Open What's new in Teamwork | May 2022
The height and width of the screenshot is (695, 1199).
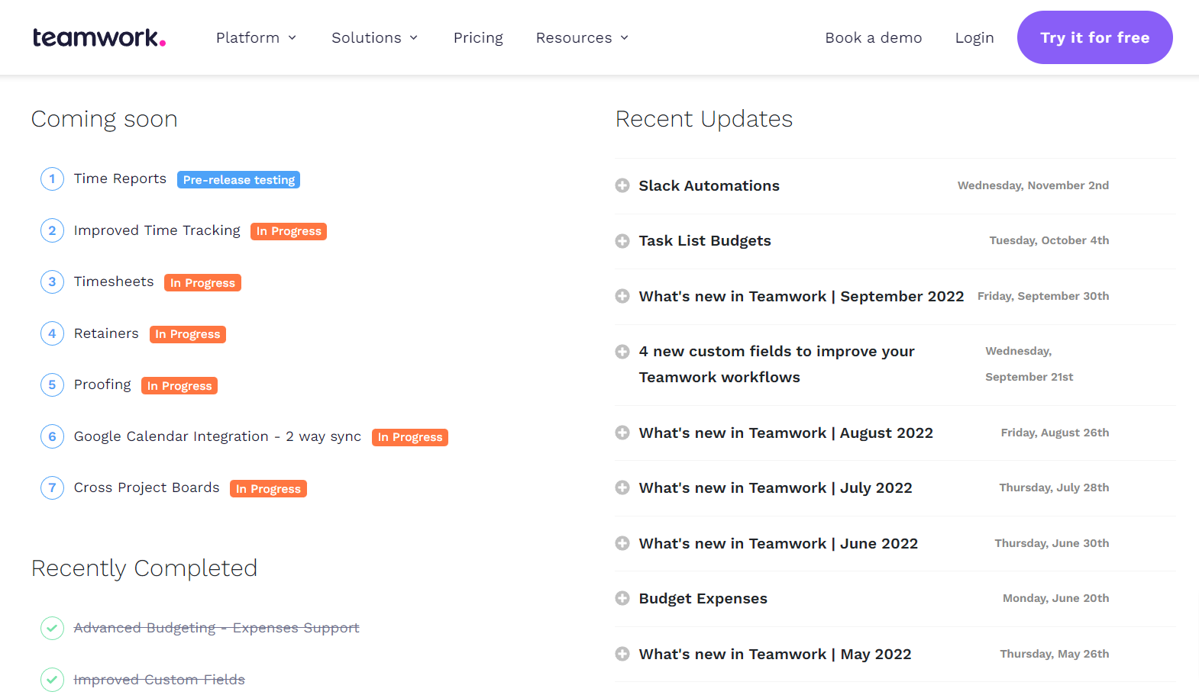[x=775, y=654]
